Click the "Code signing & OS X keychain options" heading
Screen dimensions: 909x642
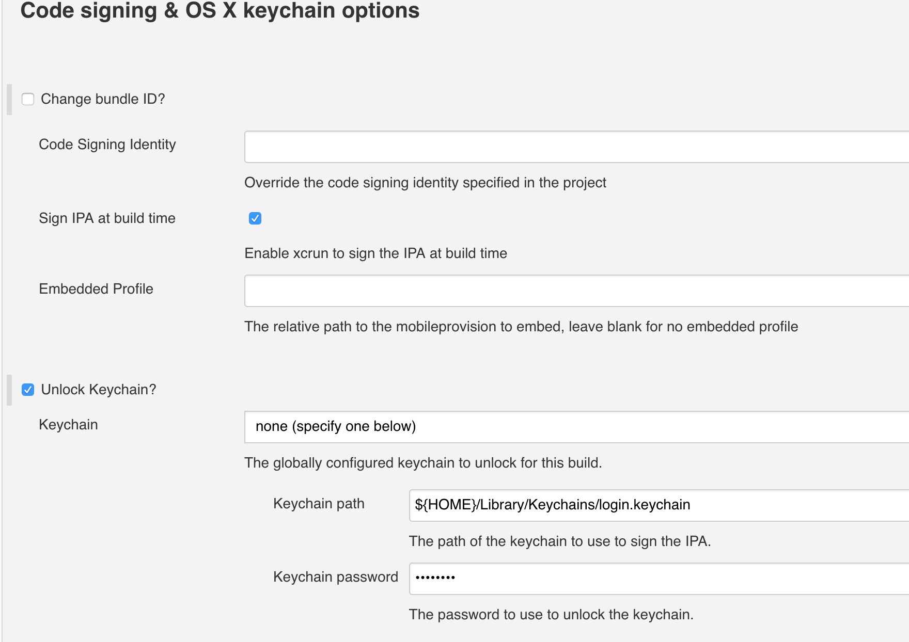[220, 11]
